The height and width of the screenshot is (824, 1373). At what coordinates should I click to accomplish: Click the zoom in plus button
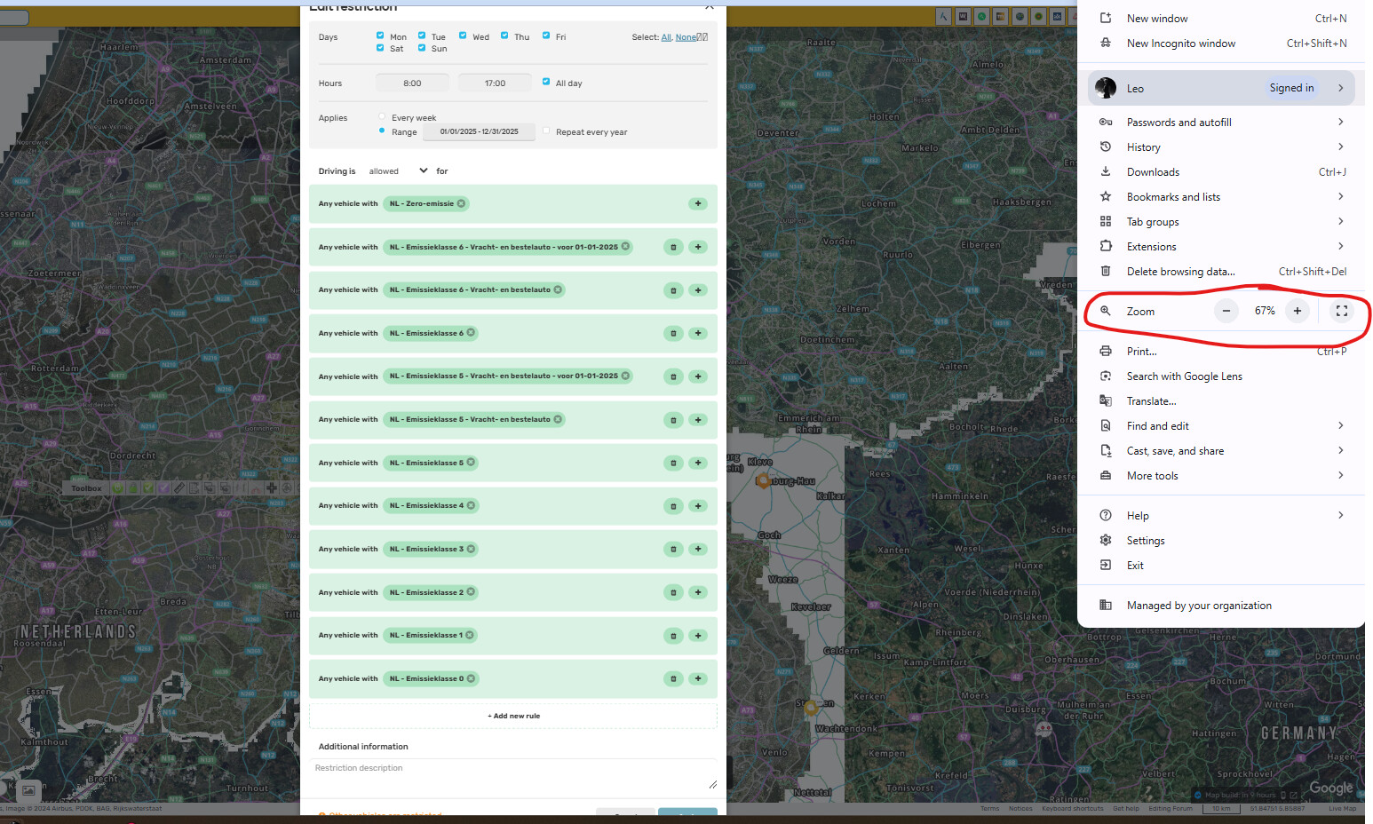(x=1298, y=311)
